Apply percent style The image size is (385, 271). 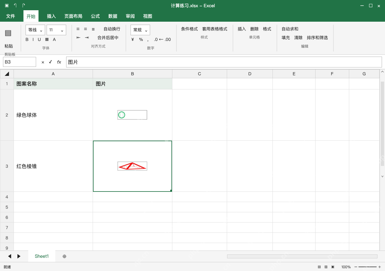pos(141,39)
